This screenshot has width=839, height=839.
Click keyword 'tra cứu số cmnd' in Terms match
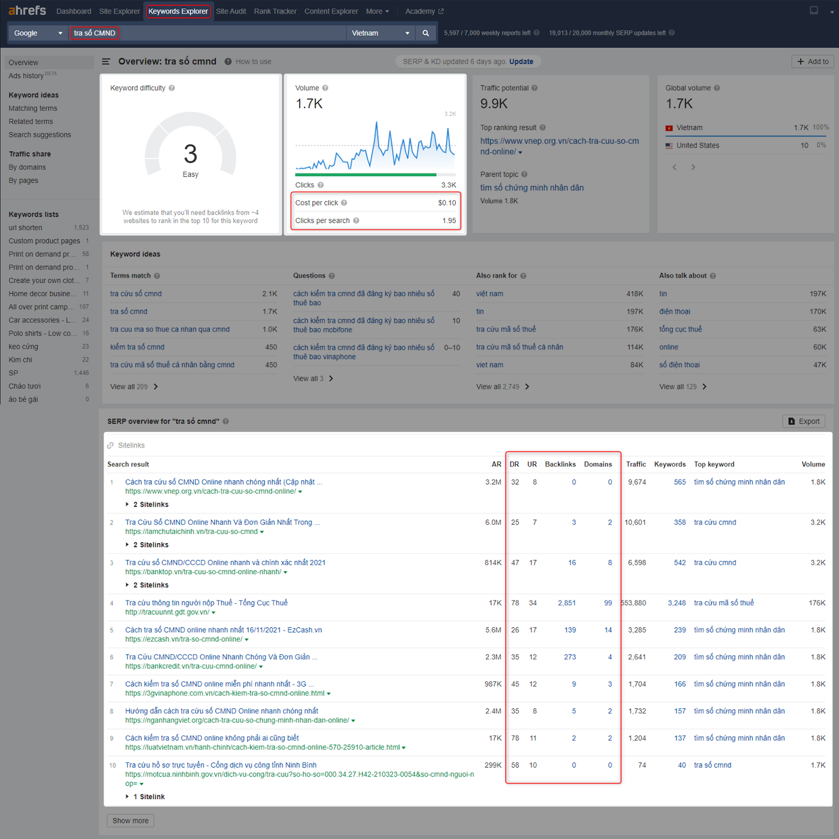[136, 294]
